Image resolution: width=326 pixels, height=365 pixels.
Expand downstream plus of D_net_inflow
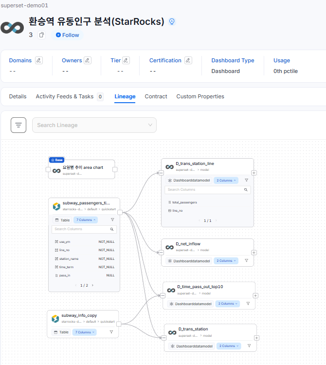pyautogui.click(x=254, y=253)
